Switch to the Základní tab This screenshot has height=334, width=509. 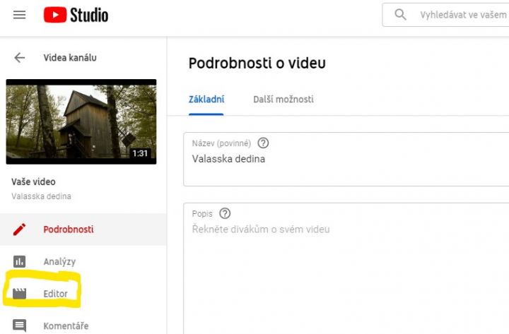click(x=206, y=100)
